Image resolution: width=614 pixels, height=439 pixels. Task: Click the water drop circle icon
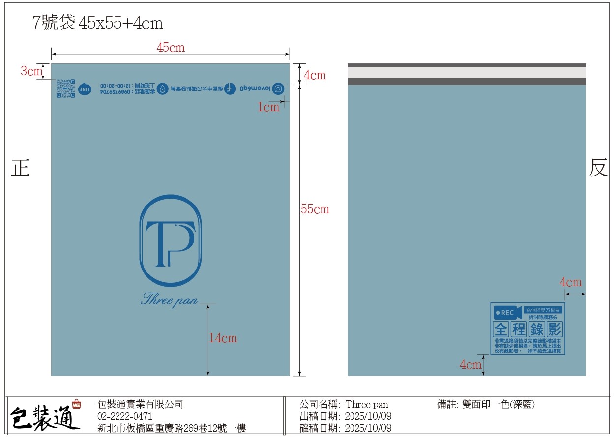pyautogui.click(x=163, y=89)
